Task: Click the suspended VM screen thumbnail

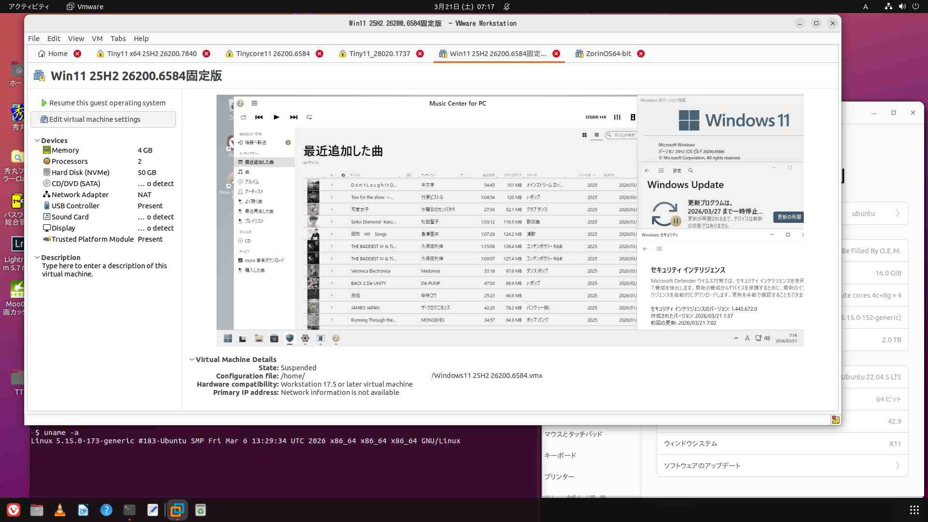Action: pyautogui.click(x=510, y=220)
